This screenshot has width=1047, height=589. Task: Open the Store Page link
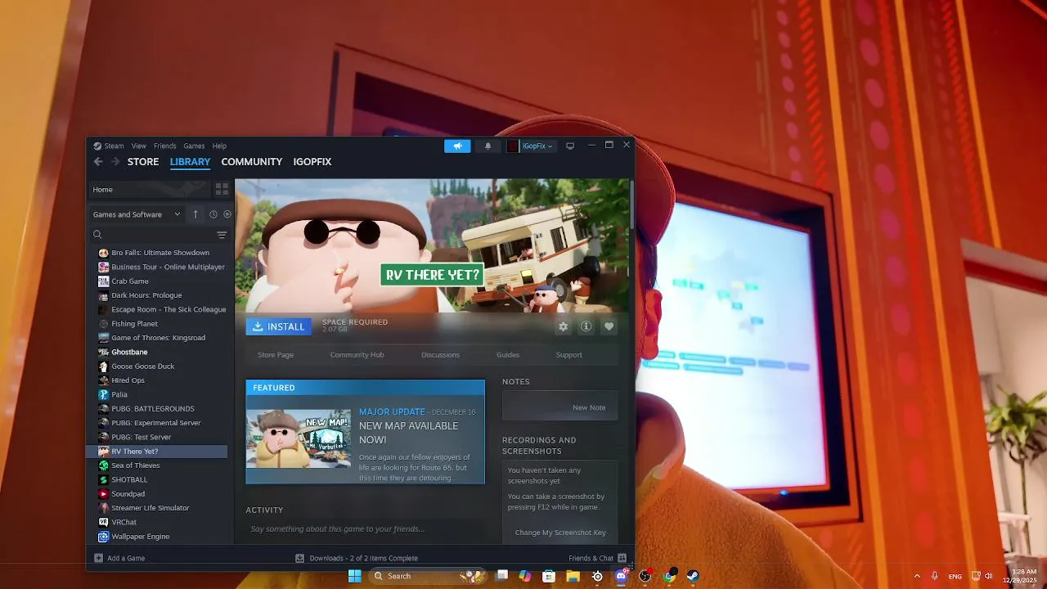276,355
